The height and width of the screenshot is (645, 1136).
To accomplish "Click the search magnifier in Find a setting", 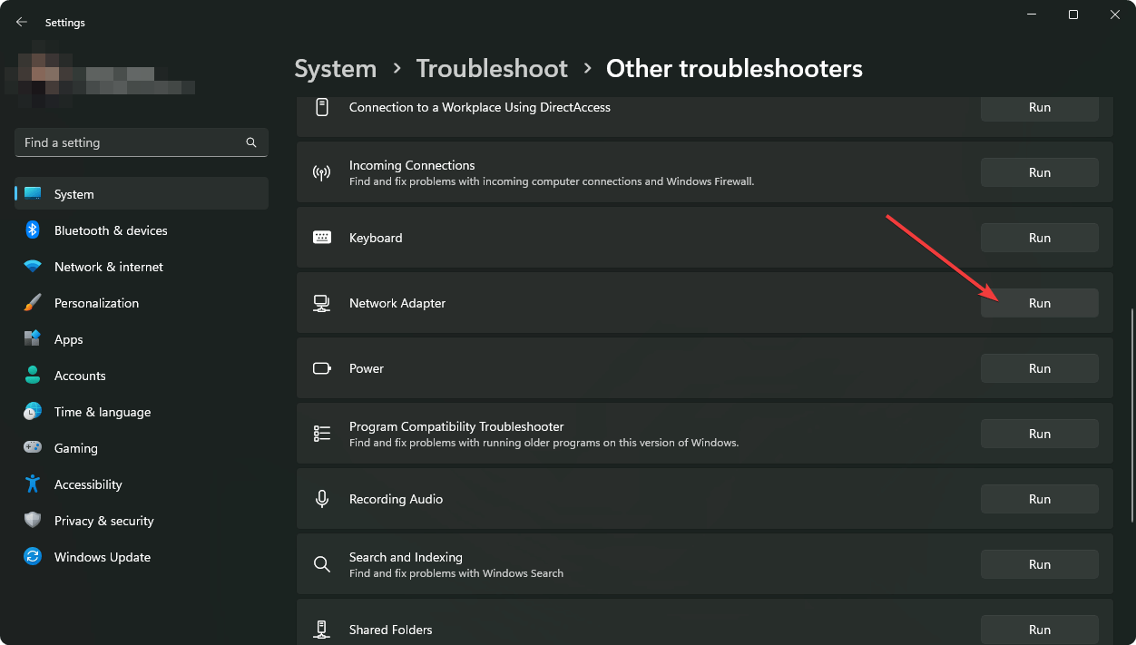I will (x=251, y=142).
